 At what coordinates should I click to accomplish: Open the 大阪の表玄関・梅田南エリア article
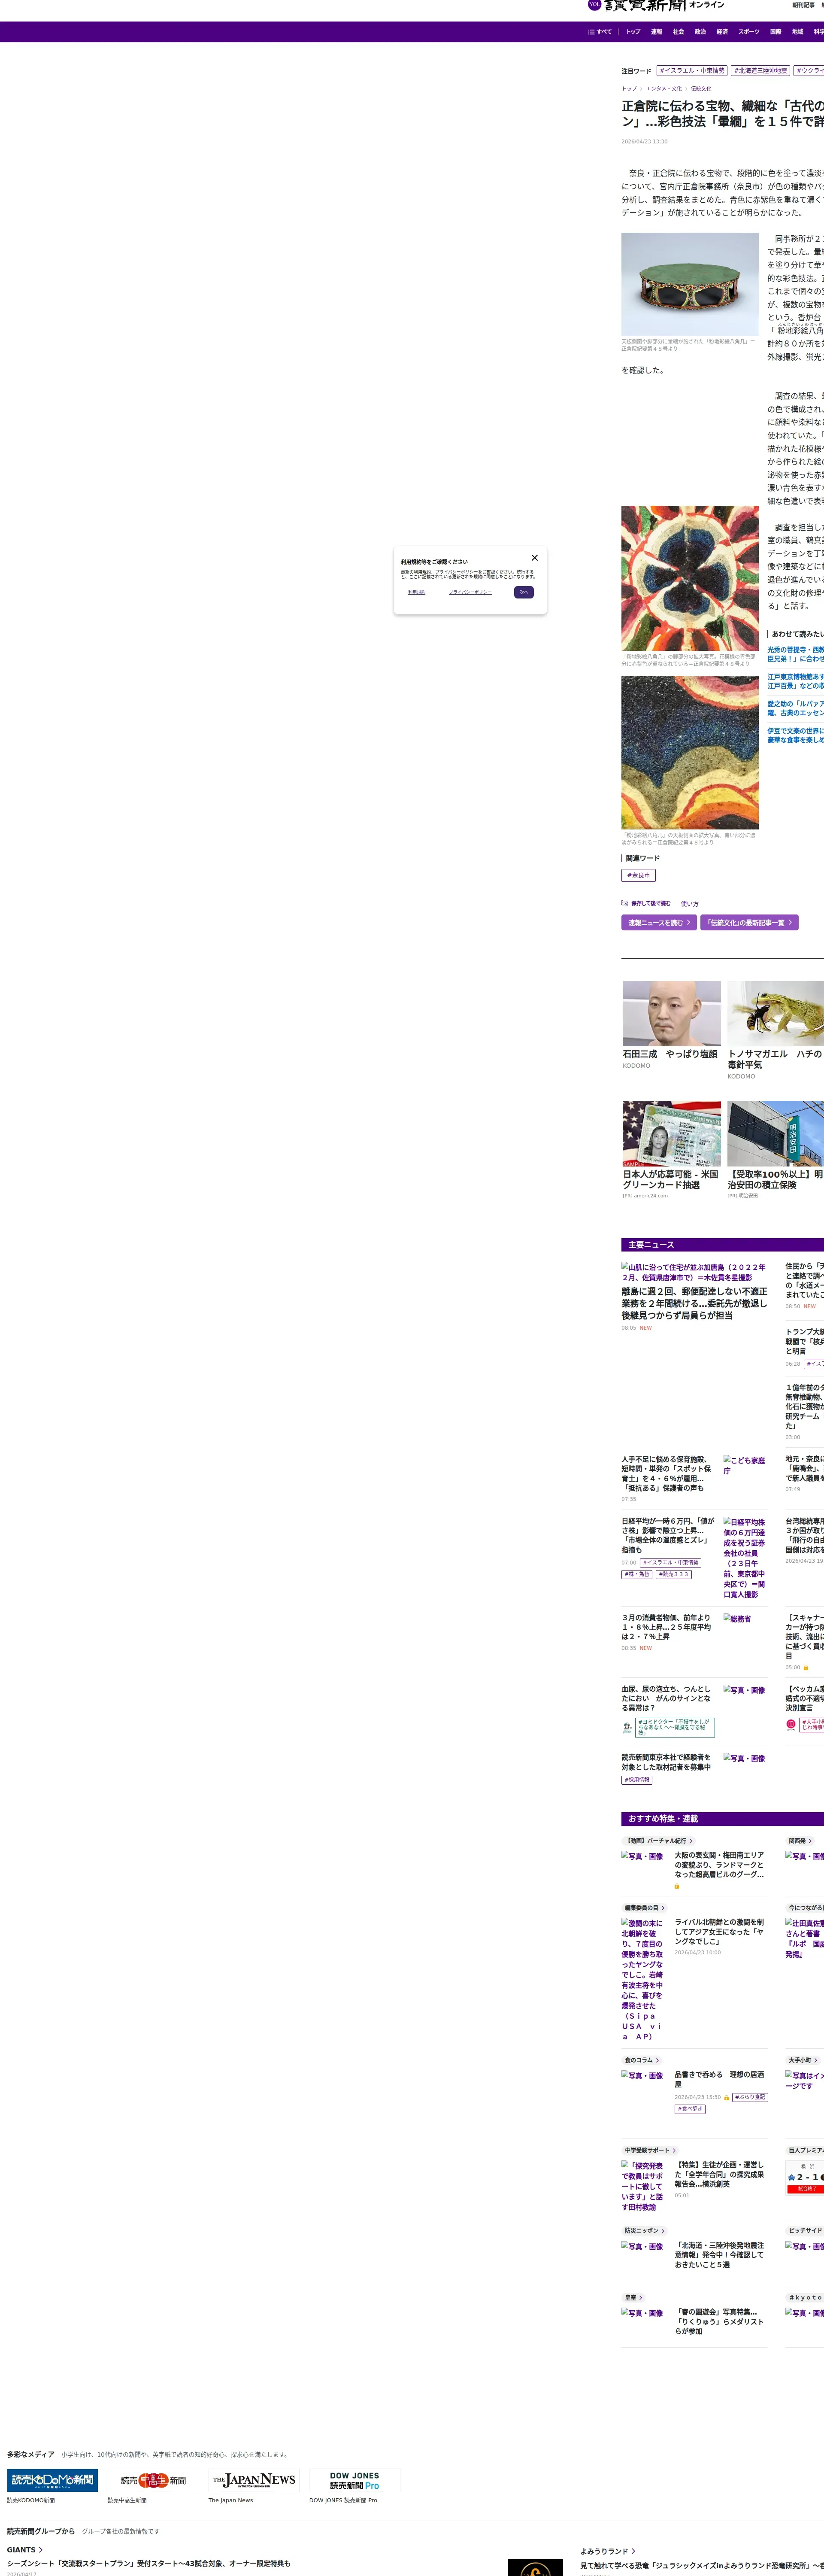tap(720, 1865)
